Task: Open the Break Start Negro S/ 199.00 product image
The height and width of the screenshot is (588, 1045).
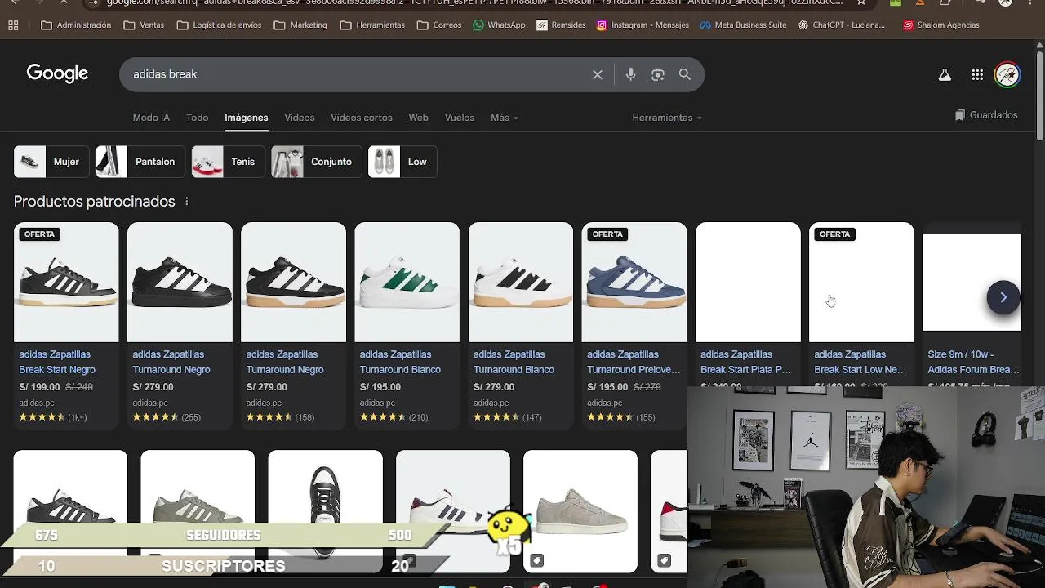Action: tap(66, 283)
